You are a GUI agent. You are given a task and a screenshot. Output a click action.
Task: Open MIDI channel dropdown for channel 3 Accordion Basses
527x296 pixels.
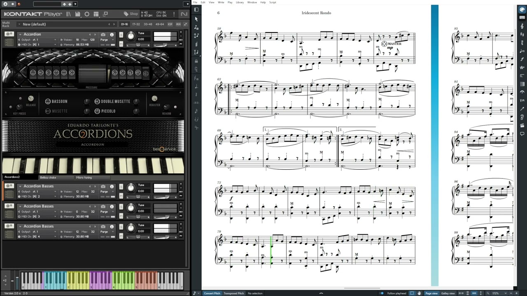[x=38, y=216]
